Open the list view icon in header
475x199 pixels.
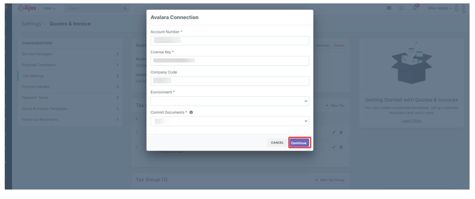click(389, 8)
